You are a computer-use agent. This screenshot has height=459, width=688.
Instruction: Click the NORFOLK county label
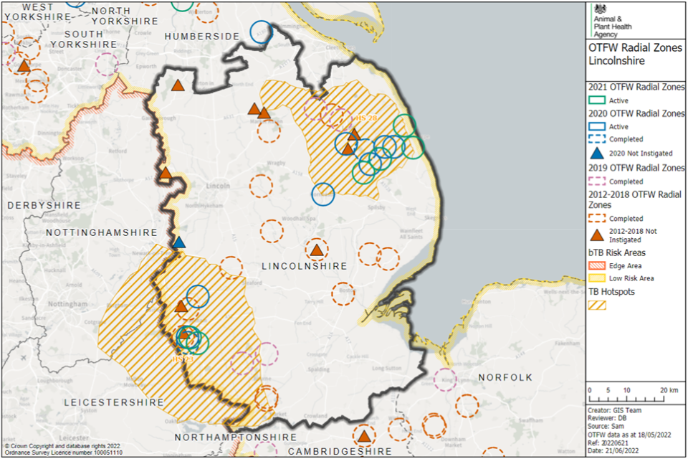tap(507, 377)
